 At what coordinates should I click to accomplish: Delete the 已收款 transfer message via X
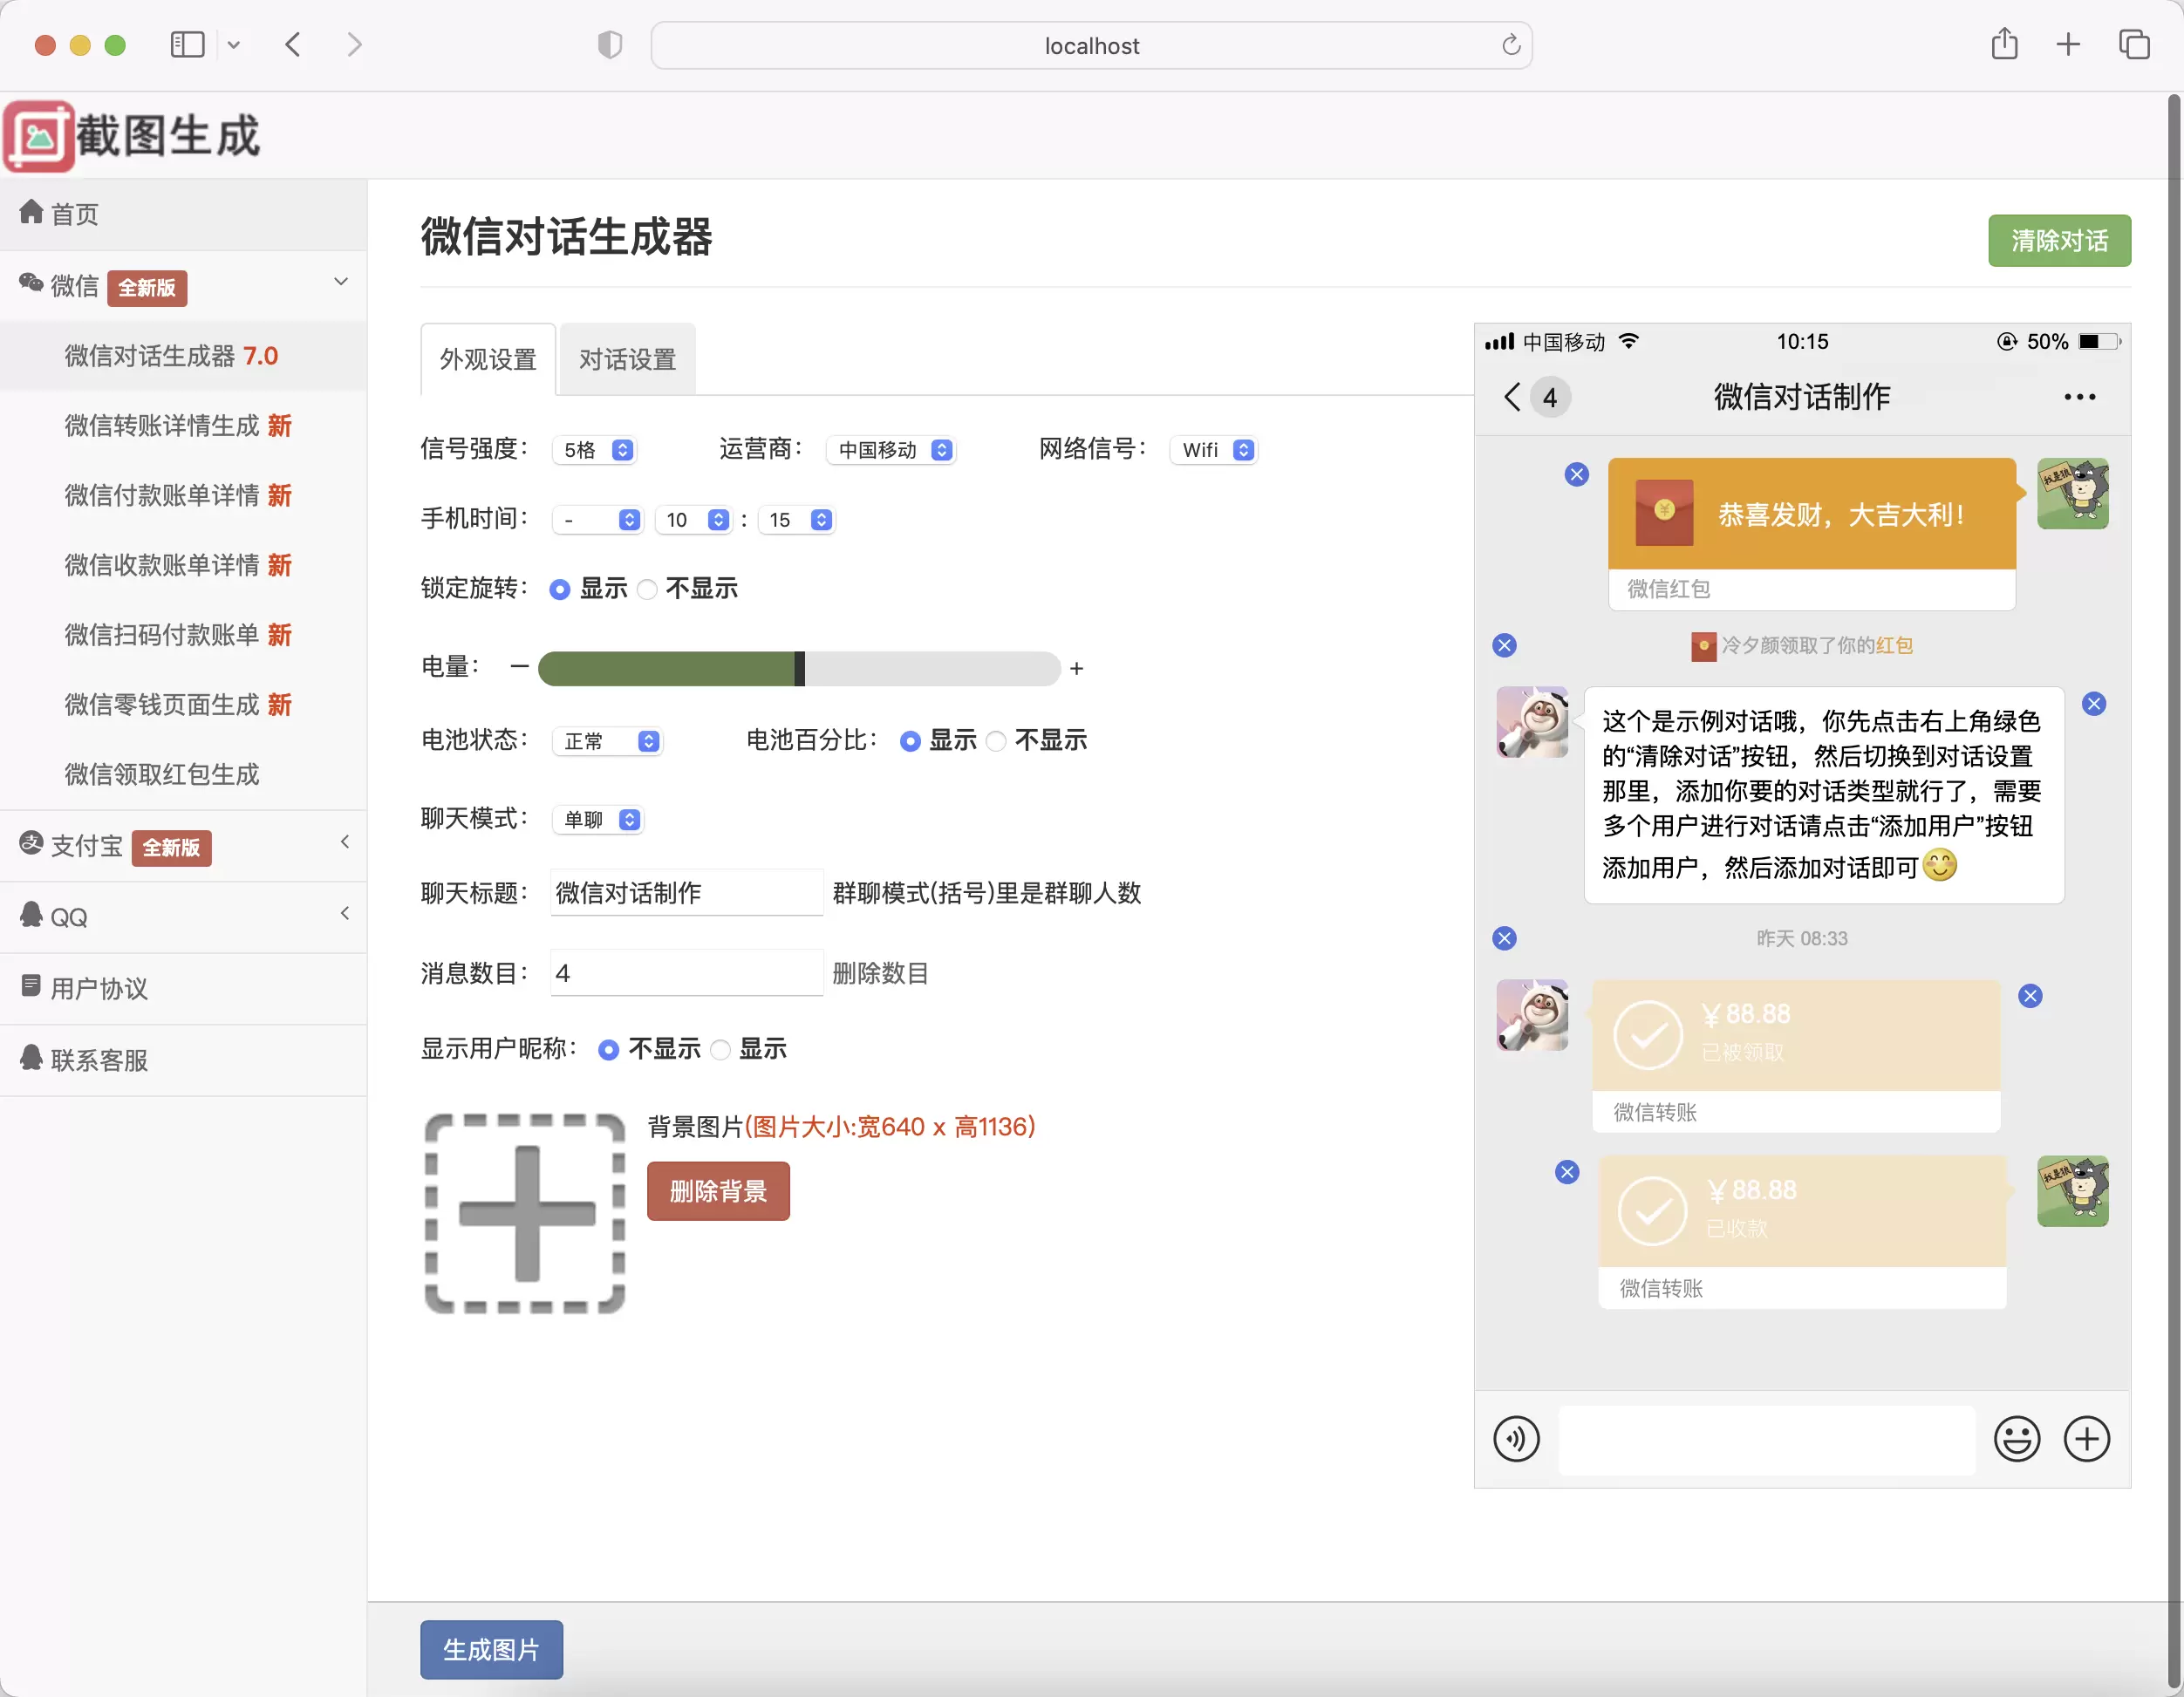pyautogui.click(x=1567, y=1172)
